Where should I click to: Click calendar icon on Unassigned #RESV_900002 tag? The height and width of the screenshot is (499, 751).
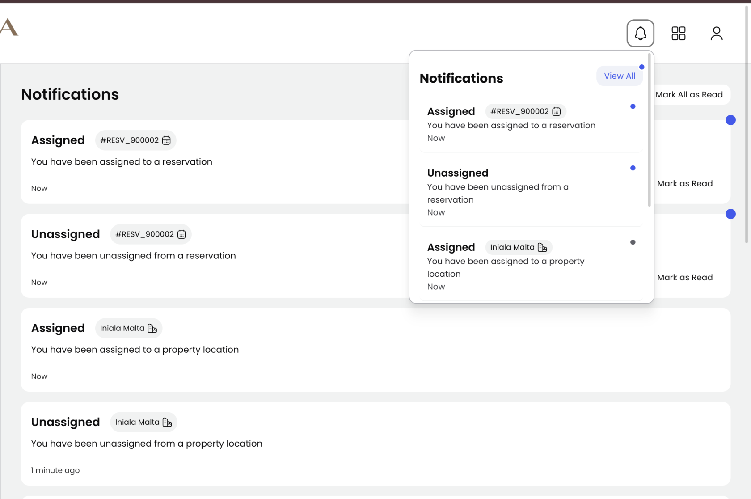pos(181,234)
